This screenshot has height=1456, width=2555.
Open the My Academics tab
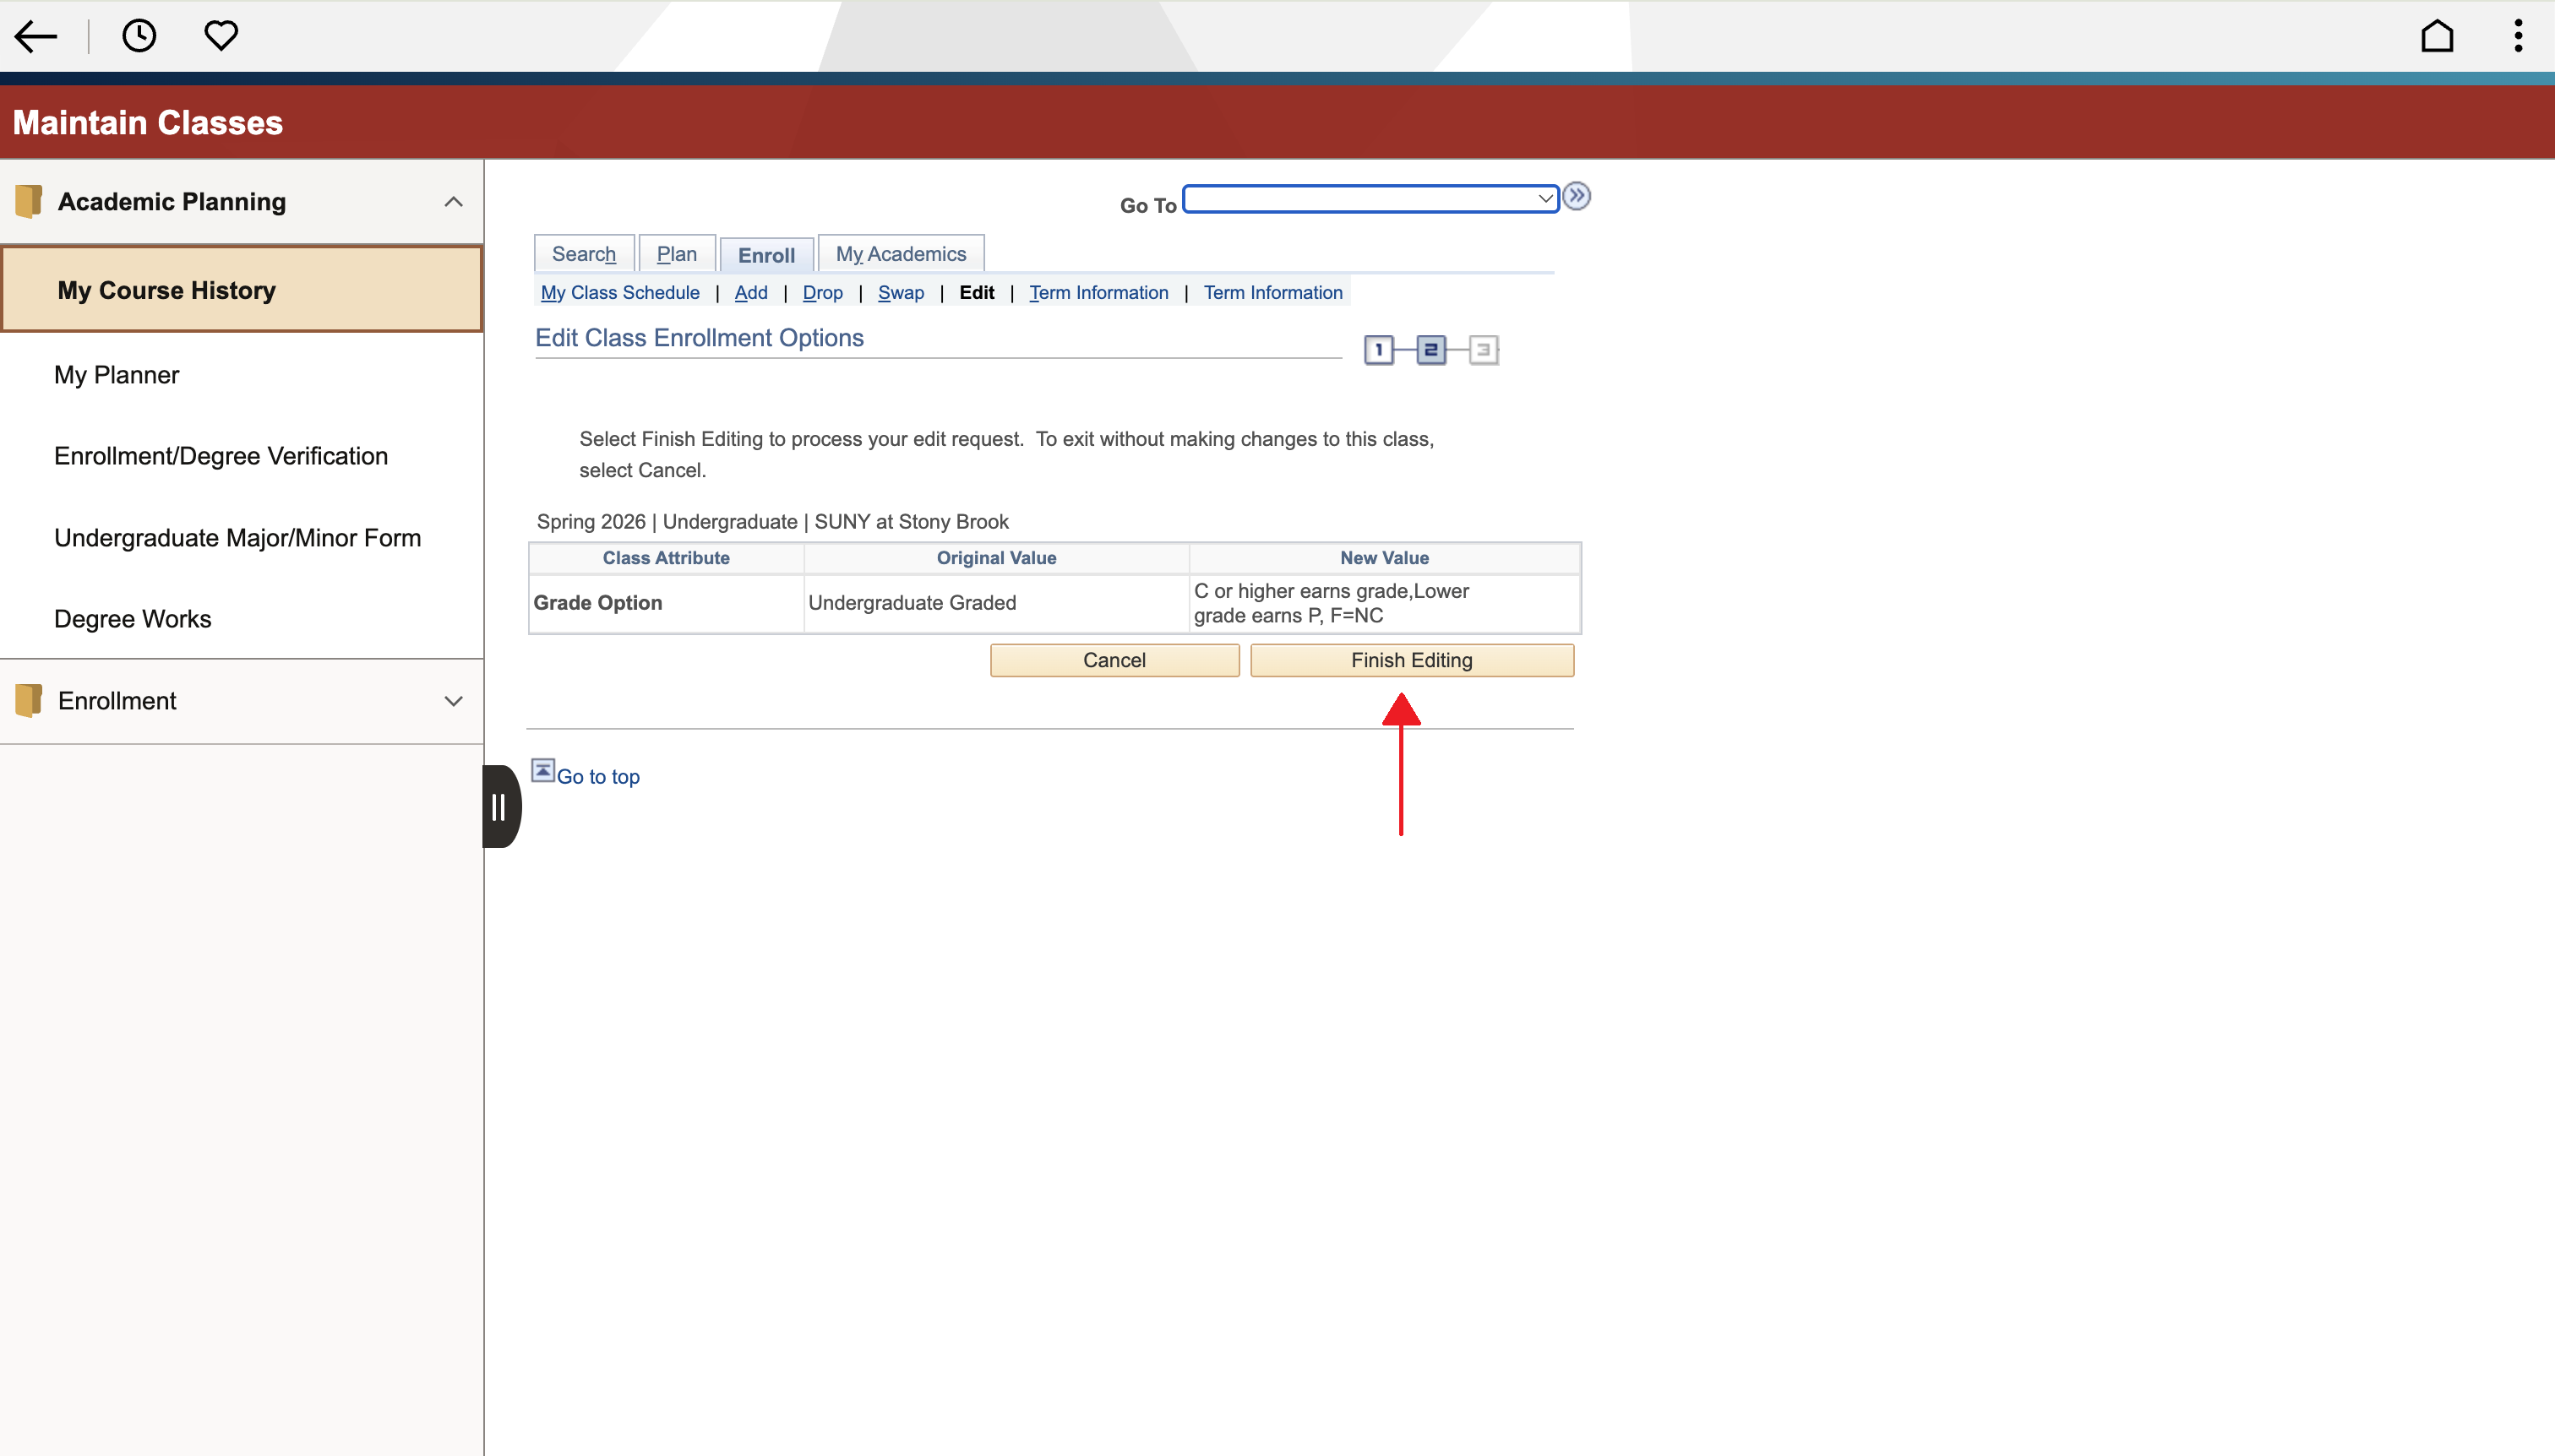pos(902,254)
